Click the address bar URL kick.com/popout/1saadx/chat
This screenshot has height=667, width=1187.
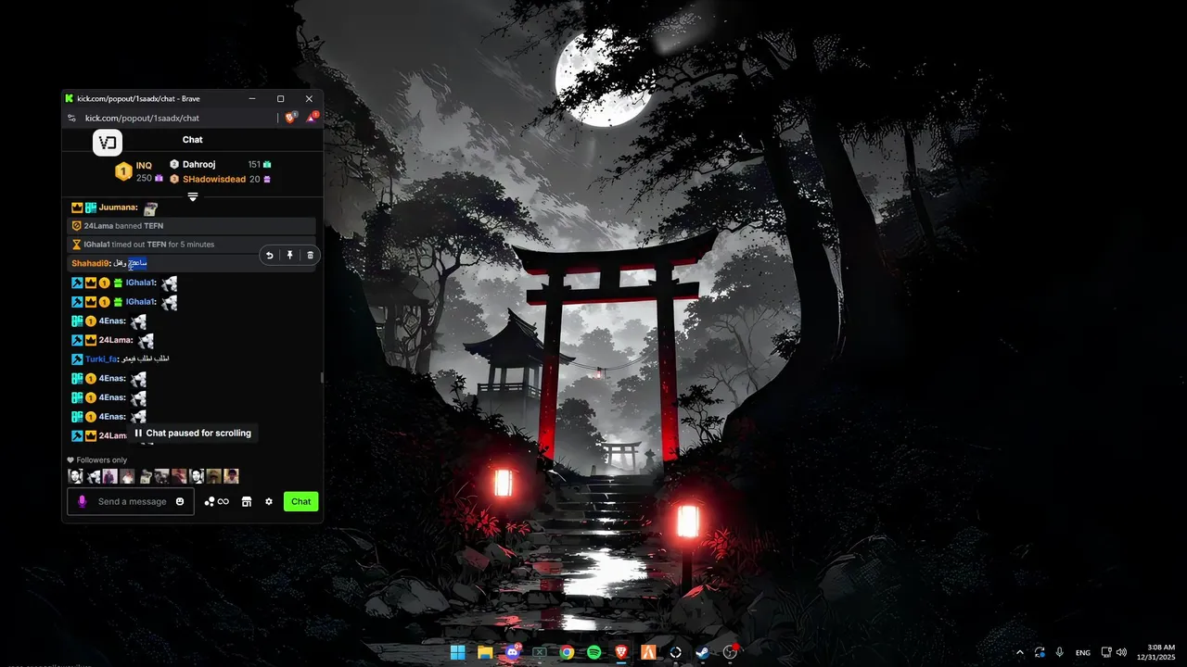point(142,118)
